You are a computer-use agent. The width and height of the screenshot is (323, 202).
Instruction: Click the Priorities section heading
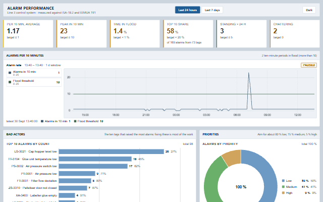point(210,134)
